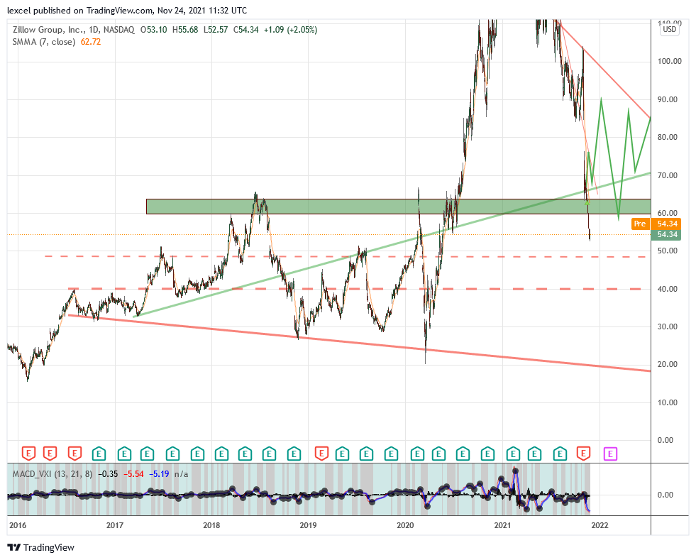696x560 pixels.
Task: Select the red earnings marker in early 2019
Action: 321,454
